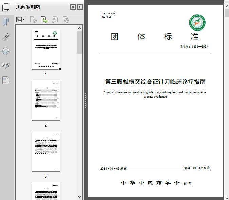Screen dimensions: 229x200
Task: Click the pane splitter grip handle
Action: (85, 100)
